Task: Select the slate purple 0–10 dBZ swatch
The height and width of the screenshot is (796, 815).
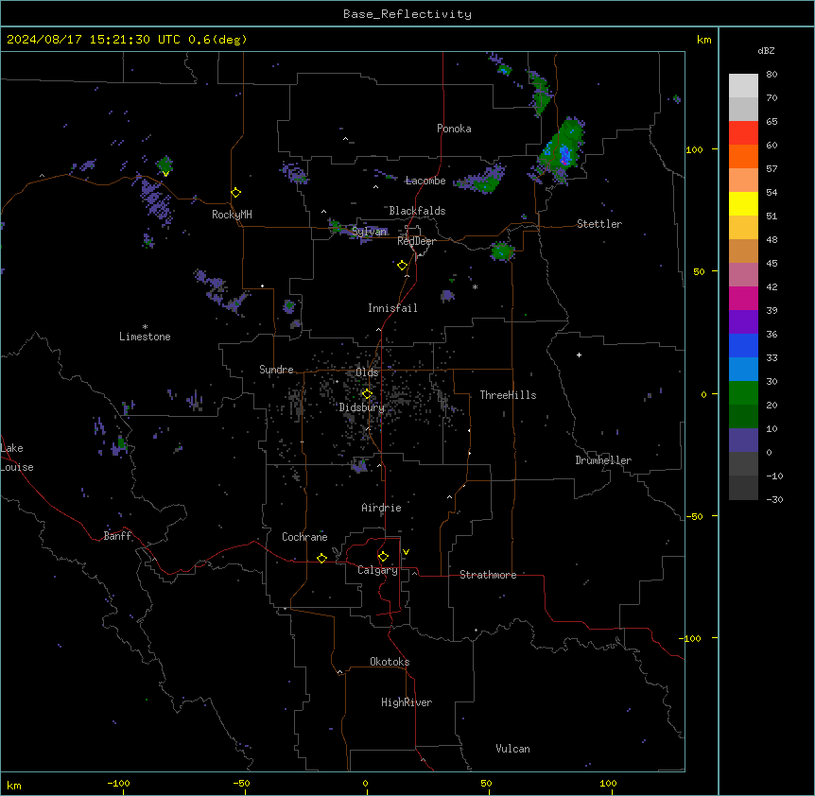Action: pyautogui.click(x=743, y=441)
